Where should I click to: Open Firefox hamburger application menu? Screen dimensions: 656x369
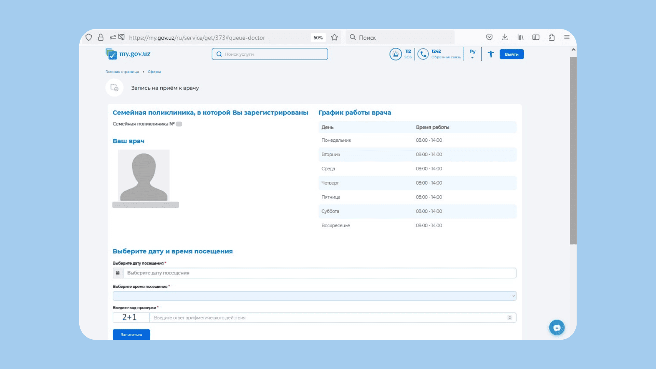tap(567, 38)
